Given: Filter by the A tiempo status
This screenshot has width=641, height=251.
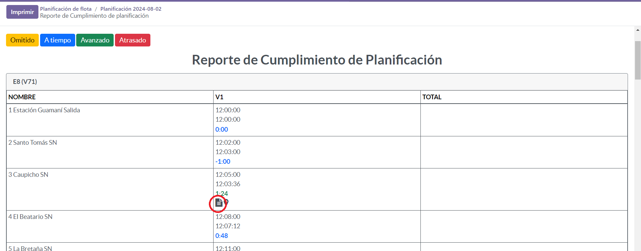Looking at the screenshot, I should [x=57, y=40].
